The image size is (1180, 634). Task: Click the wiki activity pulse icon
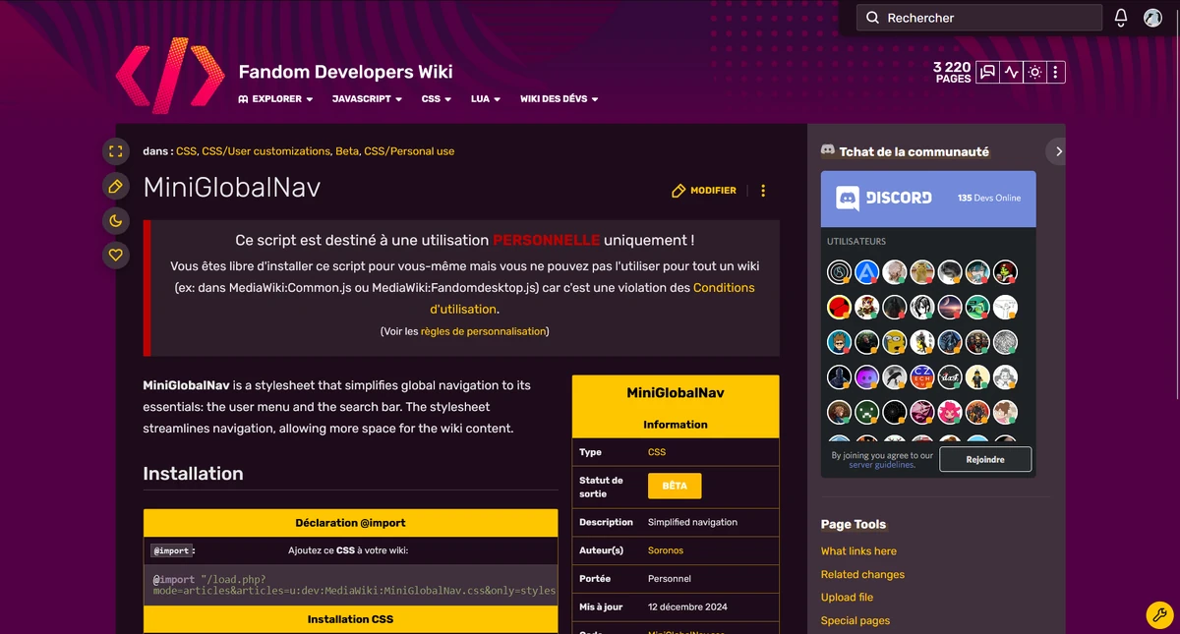[x=1010, y=72]
